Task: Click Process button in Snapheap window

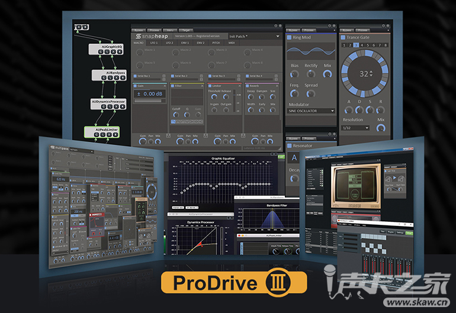Action: 155,30
